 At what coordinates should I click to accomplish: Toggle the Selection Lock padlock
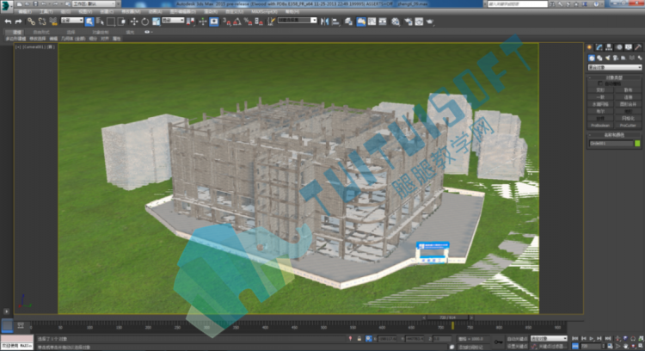pos(359,339)
